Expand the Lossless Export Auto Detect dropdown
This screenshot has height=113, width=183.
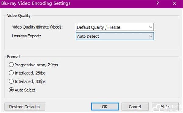pyautogui.click(x=115, y=36)
